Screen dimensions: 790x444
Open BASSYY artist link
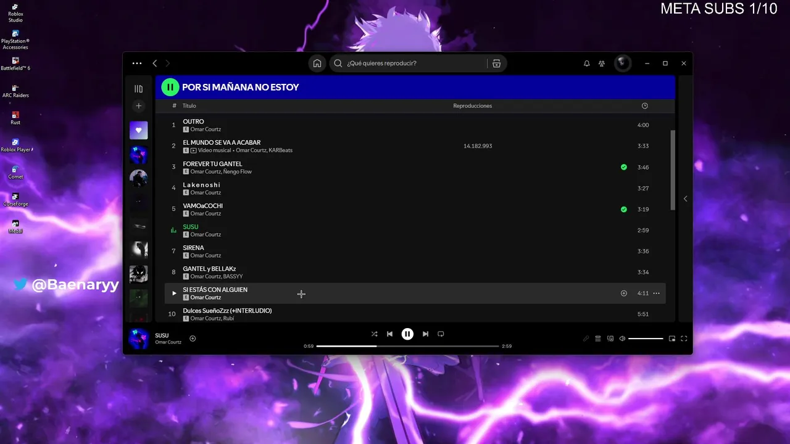(x=233, y=276)
